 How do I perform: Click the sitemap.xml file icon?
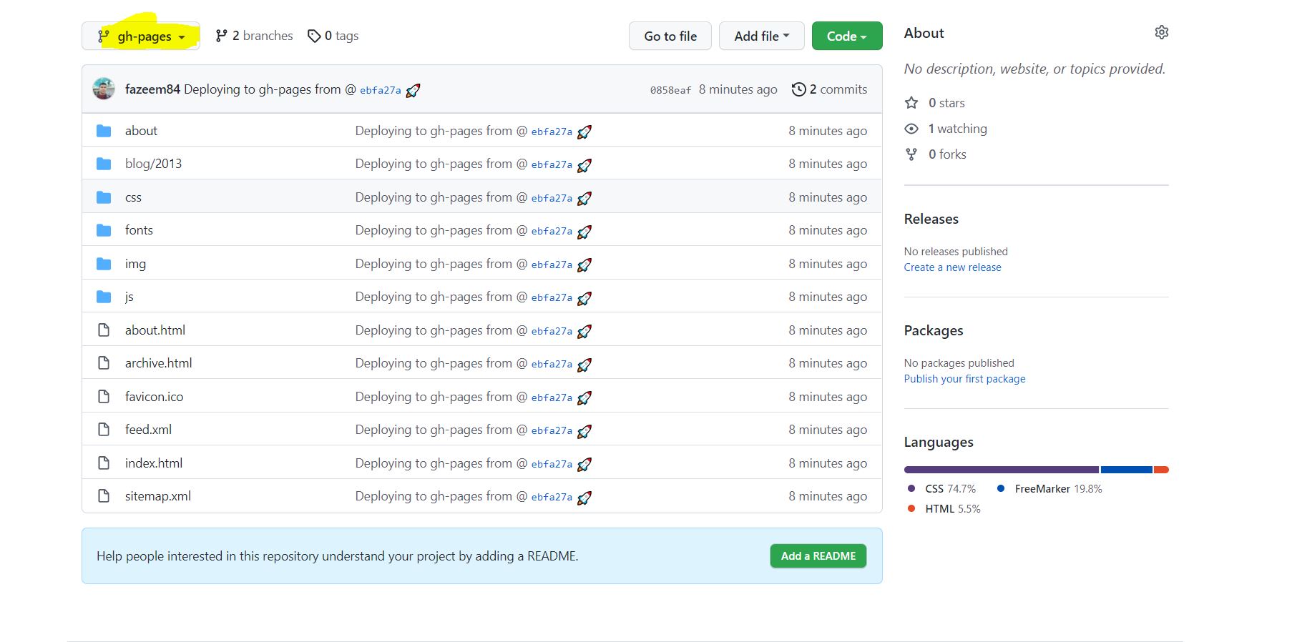(104, 496)
